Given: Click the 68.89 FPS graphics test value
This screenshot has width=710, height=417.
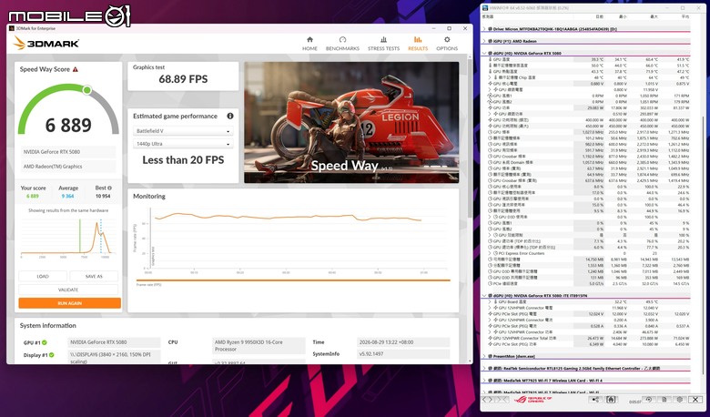Looking at the screenshot, I should tap(183, 79).
